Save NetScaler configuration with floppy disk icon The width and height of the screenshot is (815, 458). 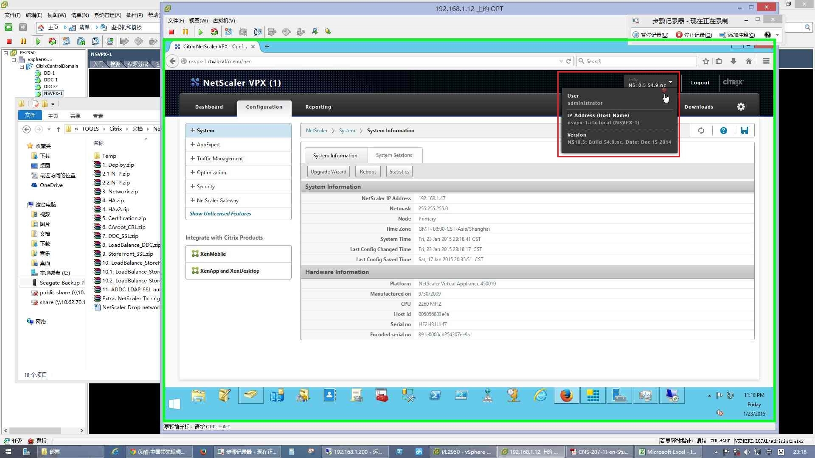(x=745, y=131)
